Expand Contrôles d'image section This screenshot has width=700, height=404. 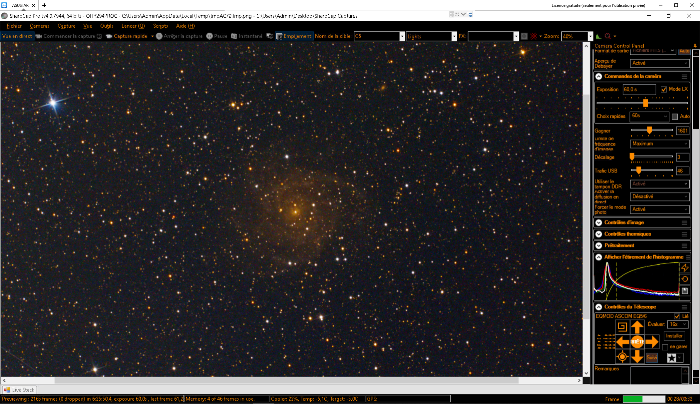[598, 223]
